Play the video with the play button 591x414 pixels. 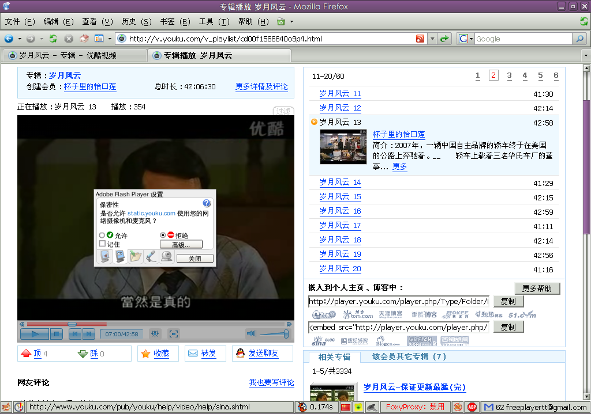34,334
